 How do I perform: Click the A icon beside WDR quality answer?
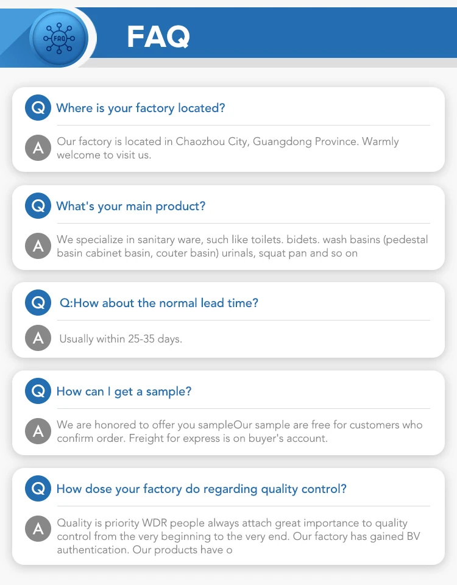coord(38,529)
